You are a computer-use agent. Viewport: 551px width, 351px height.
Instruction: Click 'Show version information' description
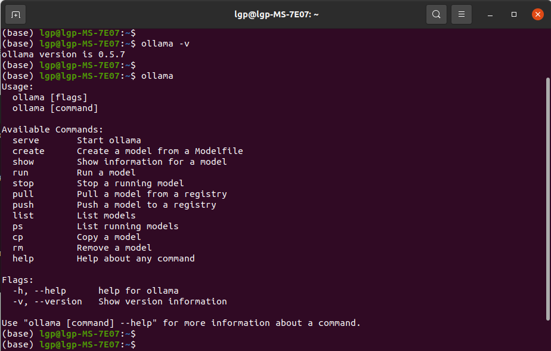coord(163,302)
